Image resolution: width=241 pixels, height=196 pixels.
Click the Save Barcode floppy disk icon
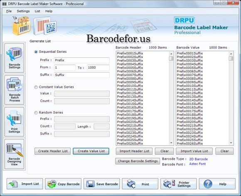(90, 184)
